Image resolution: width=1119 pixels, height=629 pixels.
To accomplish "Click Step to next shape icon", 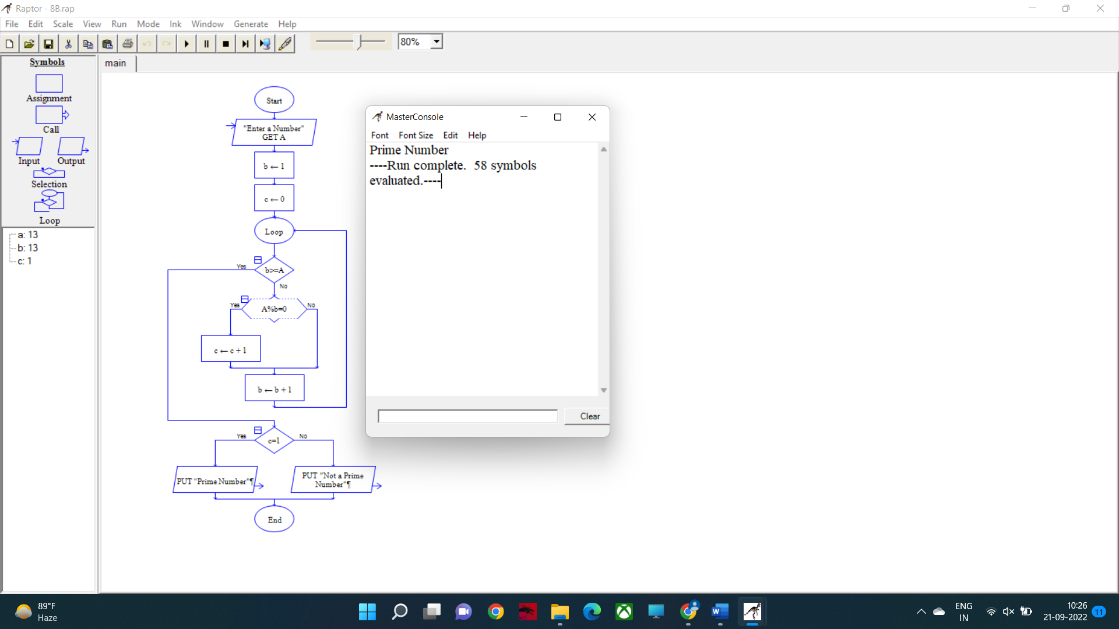I will pyautogui.click(x=245, y=44).
